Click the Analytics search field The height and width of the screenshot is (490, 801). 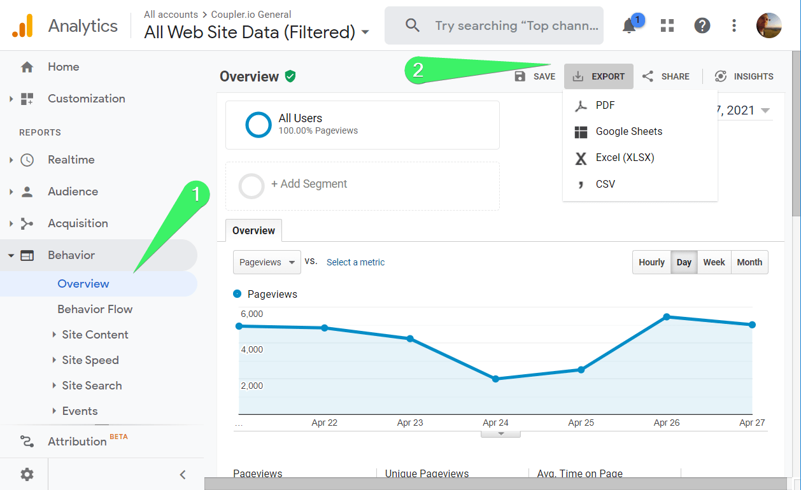point(516,25)
